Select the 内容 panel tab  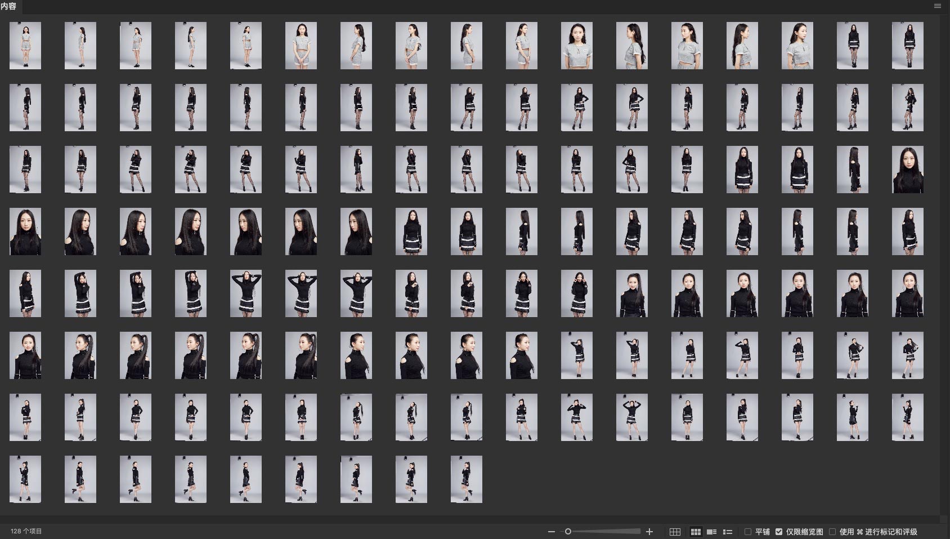[9, 6]
